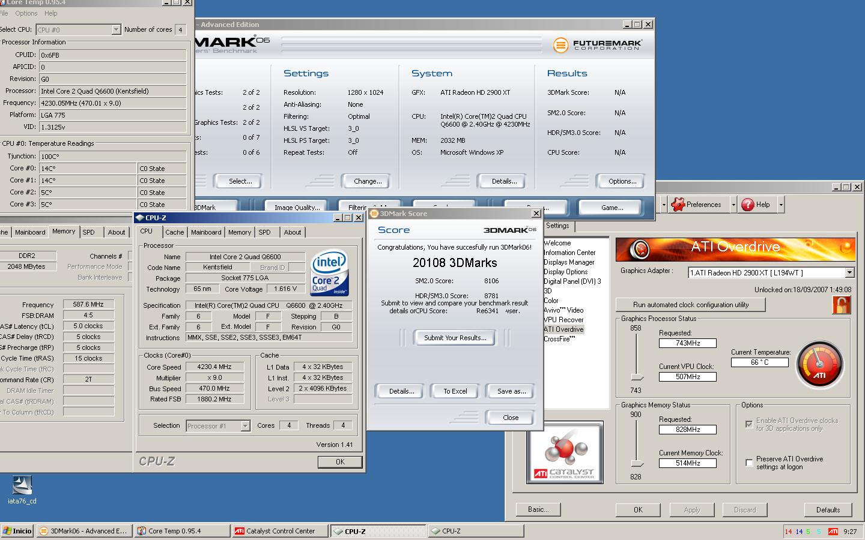
Task: Open the Options menu in Core Temp
Action: 26,13
